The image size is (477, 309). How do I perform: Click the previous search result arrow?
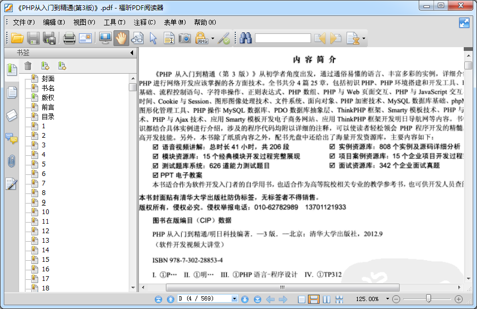click(x=320, y=38)
